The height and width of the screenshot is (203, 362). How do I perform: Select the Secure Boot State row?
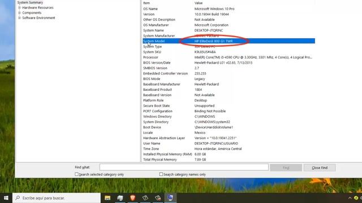[x=229, y=105]
